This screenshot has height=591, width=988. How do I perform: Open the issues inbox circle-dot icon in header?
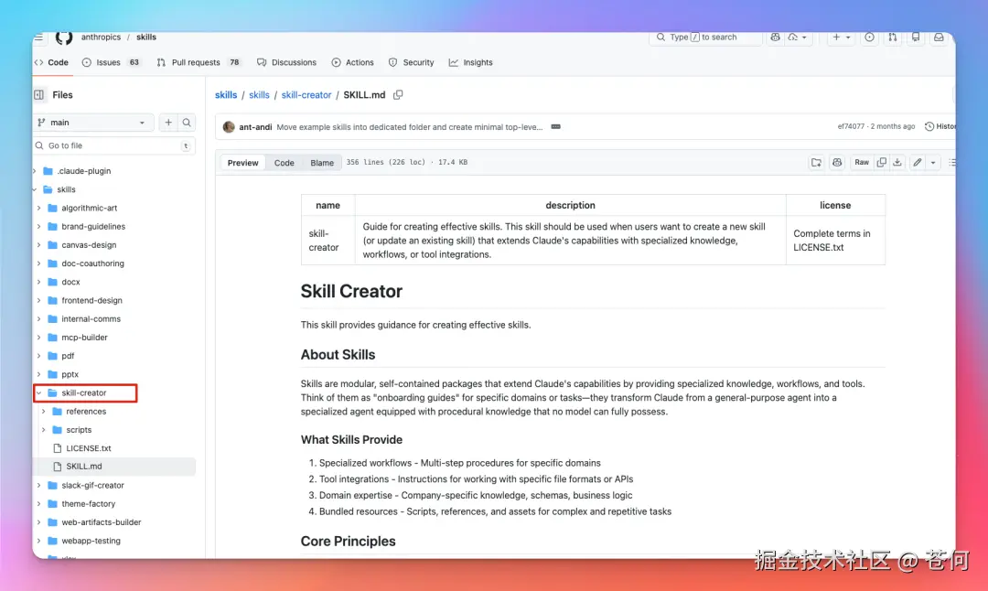870,38
